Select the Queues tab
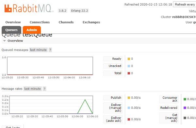This screenshot has width=196, height=128. [11, 30]
